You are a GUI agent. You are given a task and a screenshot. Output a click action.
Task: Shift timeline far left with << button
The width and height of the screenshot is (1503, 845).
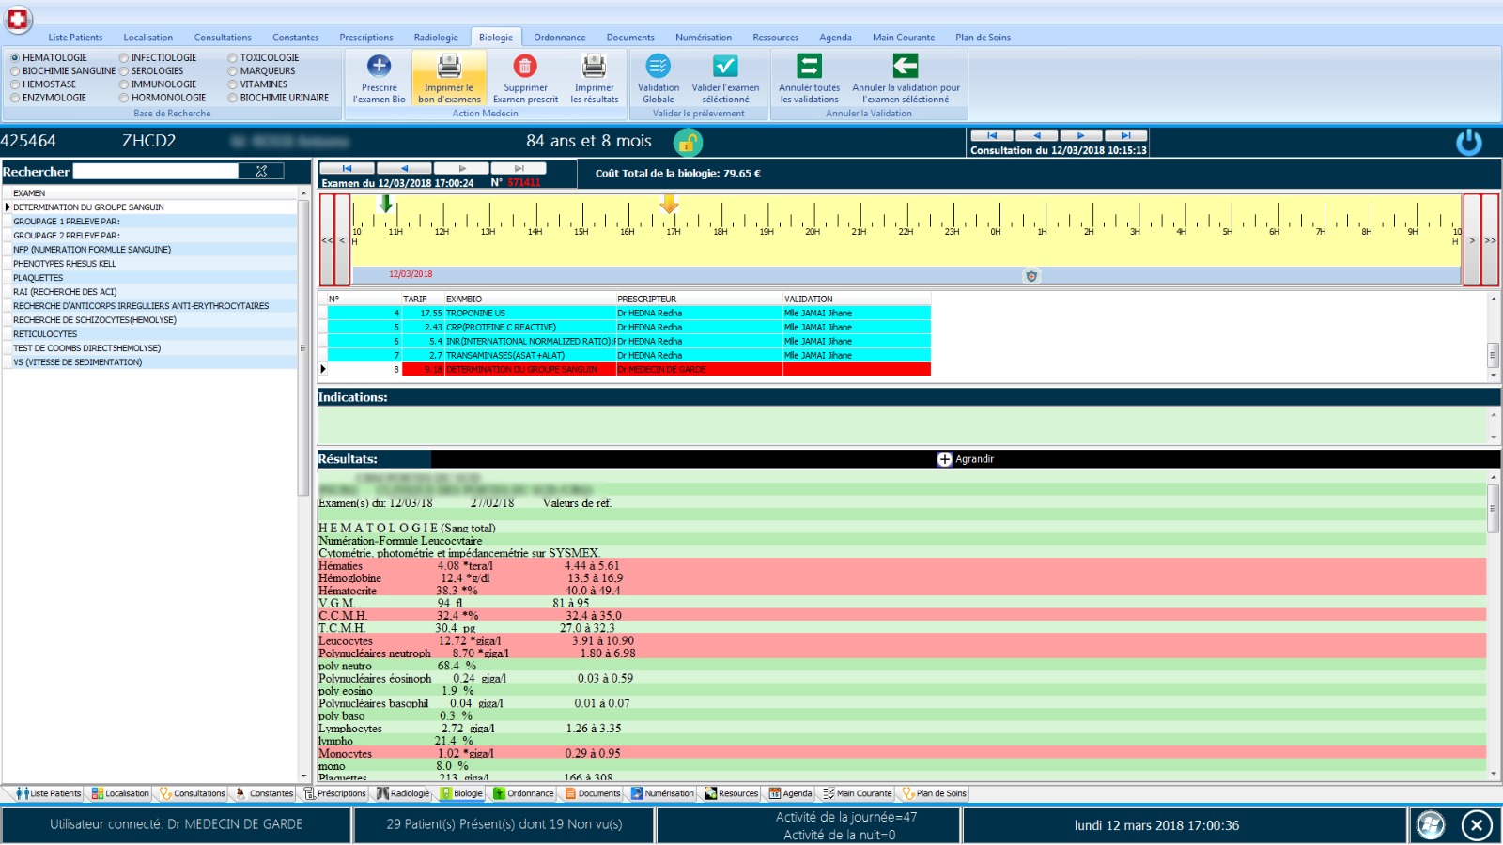[x=327, y=240]
